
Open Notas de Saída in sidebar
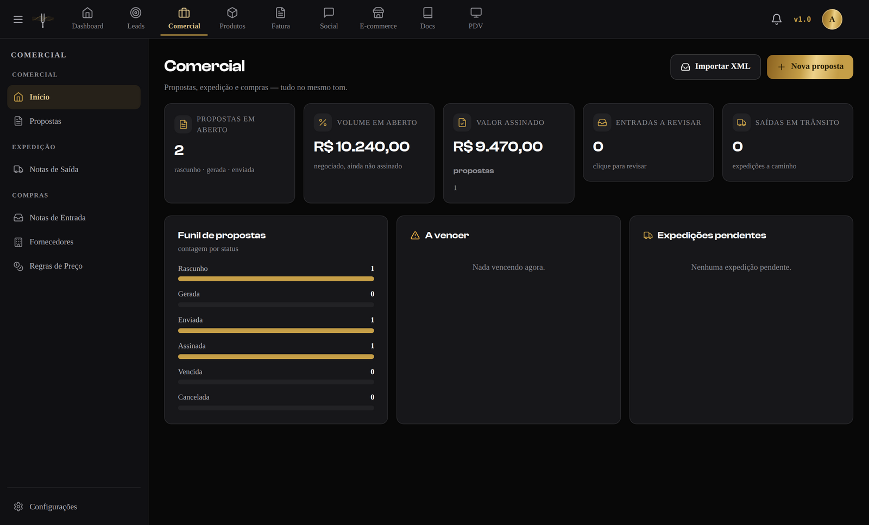[74, 169]
